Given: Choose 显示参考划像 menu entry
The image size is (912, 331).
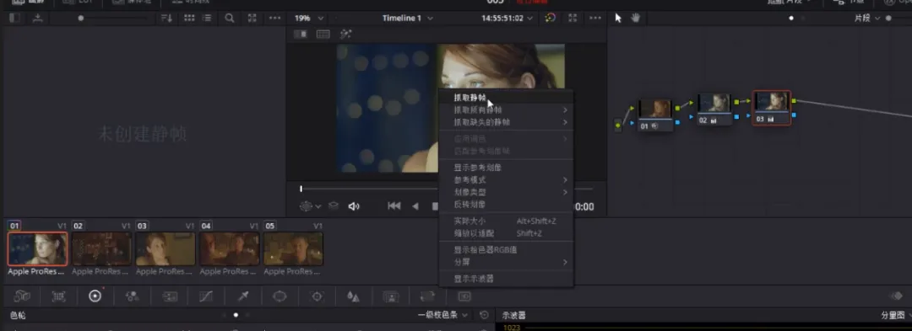Looking at the screenshot, I should pyautogui.click(x=506, y=168).
